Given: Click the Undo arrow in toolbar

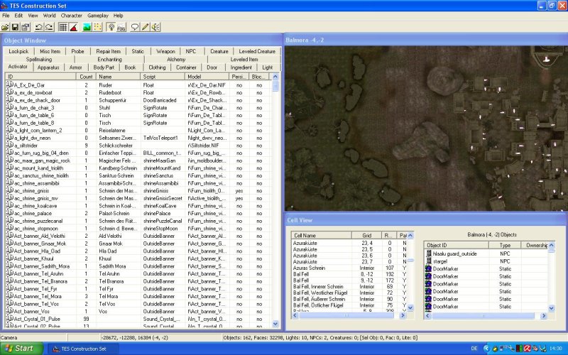Looking at the screenshot, I should (x=38, y=27).
